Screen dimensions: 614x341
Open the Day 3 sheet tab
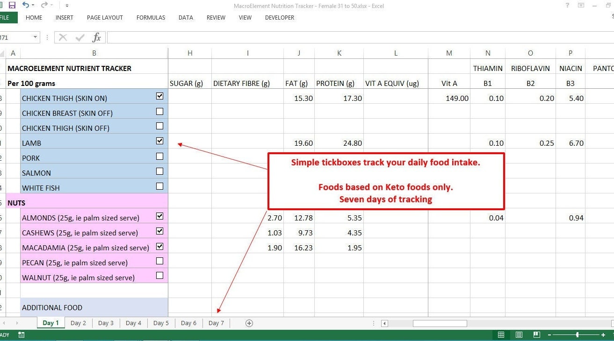click(106, 323)
